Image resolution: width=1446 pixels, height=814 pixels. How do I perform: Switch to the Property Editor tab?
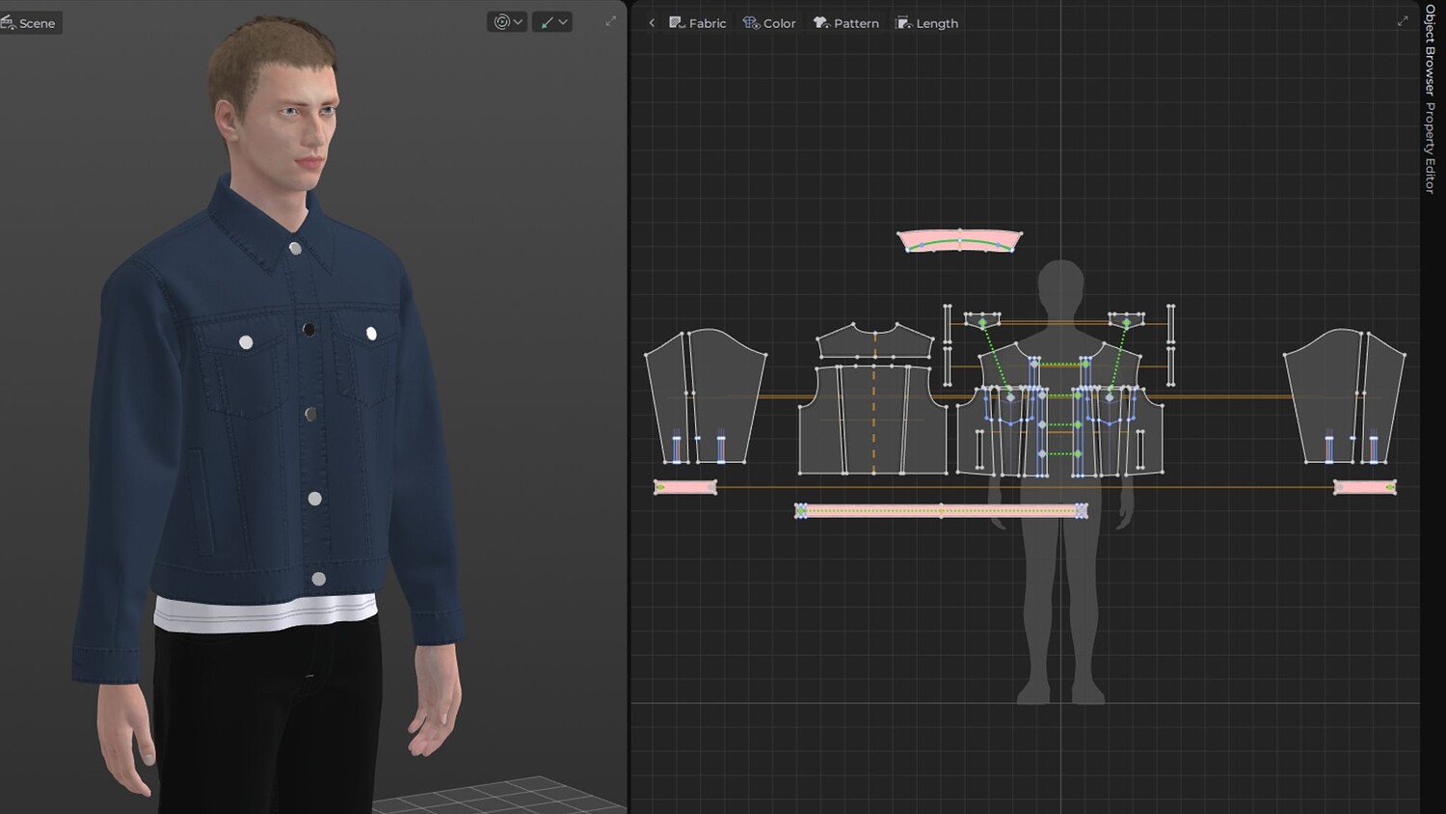[x=1430, y=148]
